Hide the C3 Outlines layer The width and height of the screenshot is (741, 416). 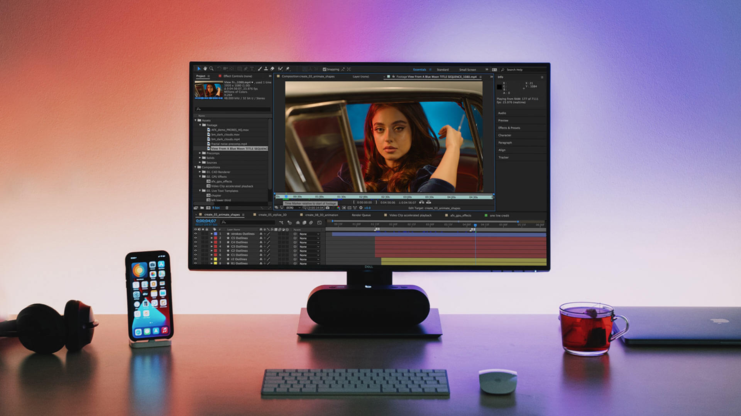pos(196,247)
